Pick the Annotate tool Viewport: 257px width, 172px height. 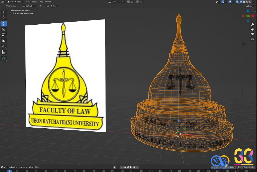[x=4, y=47]
